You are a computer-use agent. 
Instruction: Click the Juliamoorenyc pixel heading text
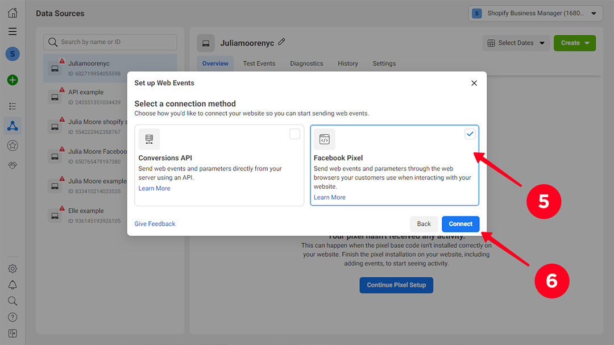(x=247, y=43)
